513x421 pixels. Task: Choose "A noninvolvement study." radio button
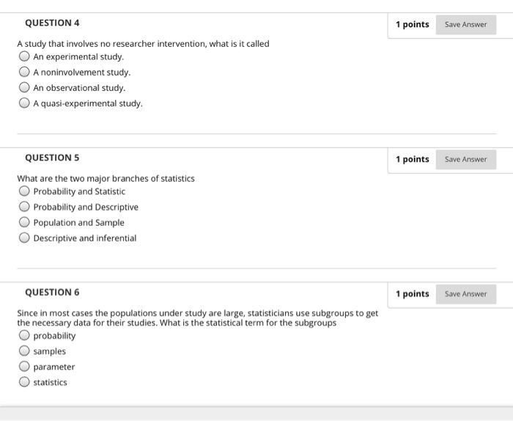coord(24,72)
